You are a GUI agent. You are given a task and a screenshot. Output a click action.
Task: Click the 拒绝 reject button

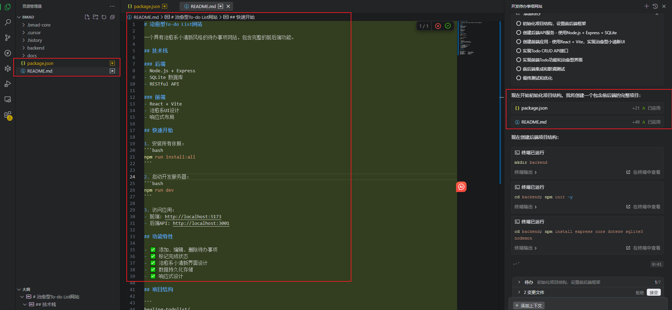639,293
